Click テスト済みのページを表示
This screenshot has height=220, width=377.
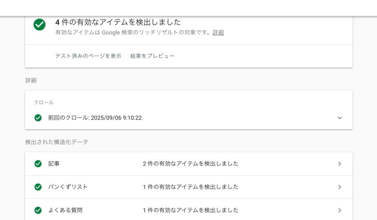click(x=88, y=56)
